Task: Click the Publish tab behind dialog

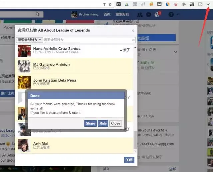Action: coord(9,27)
